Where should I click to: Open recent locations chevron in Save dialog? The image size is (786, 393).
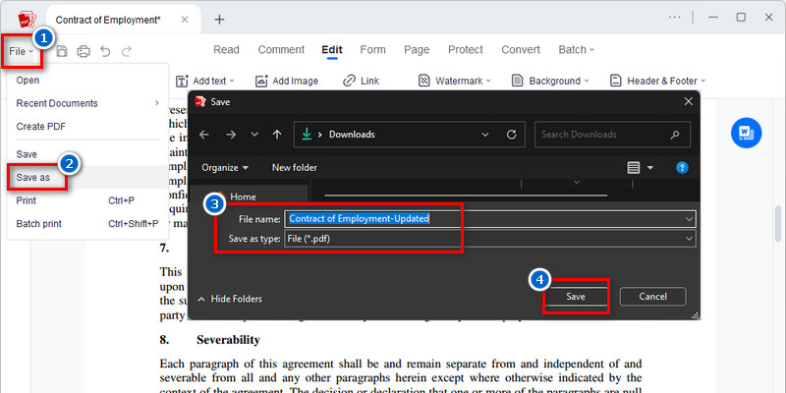pyautogui.click(x=254, y=135)
